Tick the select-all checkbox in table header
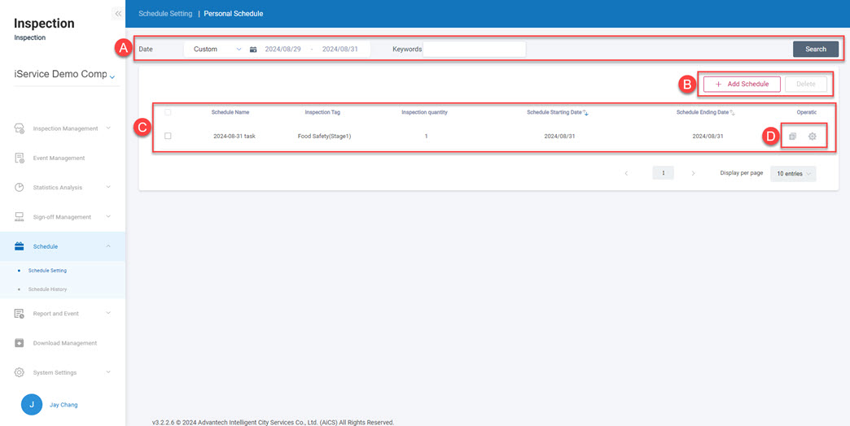This screenshot has height=426, width=850. 168,112
